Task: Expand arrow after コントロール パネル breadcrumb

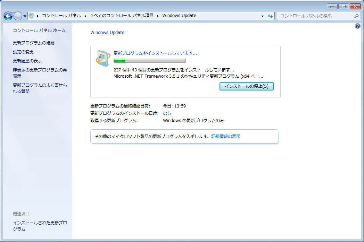Action: pyautogui.click(x=85, y=16)
